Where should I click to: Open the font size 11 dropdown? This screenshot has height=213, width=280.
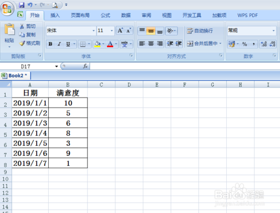tap(111, 31)
